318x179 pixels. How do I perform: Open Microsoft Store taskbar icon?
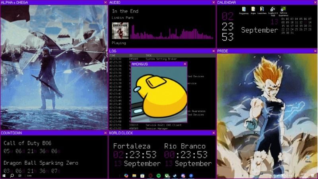point(142,176)
